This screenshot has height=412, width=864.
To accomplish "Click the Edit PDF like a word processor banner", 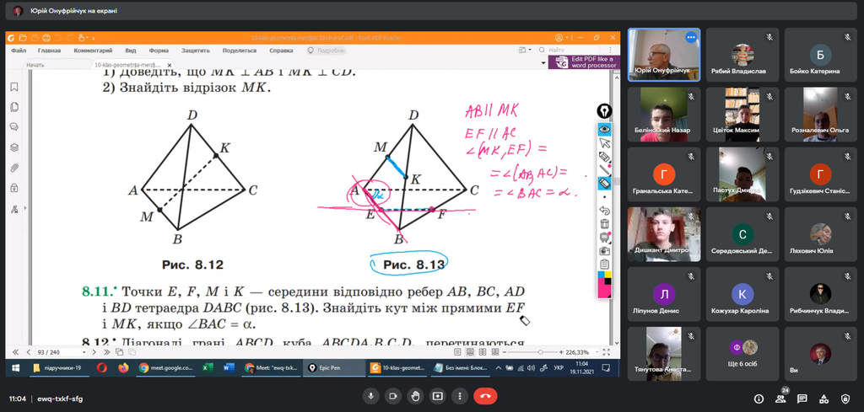I will (584, 62).
